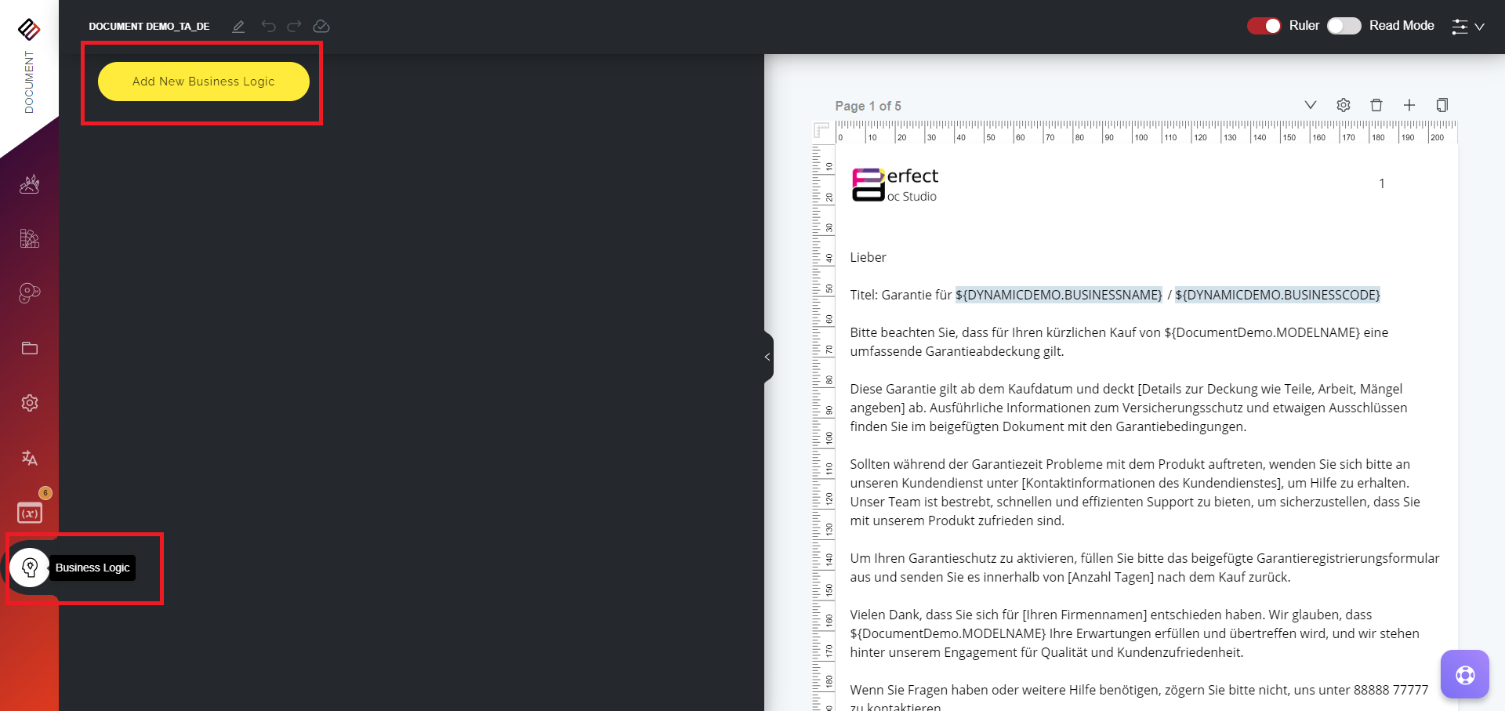Open the folder icon in the sidebar
Screen dimensions: 1505x711
(30, 348)
